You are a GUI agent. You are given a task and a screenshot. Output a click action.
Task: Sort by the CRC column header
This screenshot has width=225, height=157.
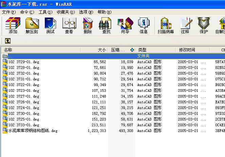pyautogui.click(x=218, y=50)
